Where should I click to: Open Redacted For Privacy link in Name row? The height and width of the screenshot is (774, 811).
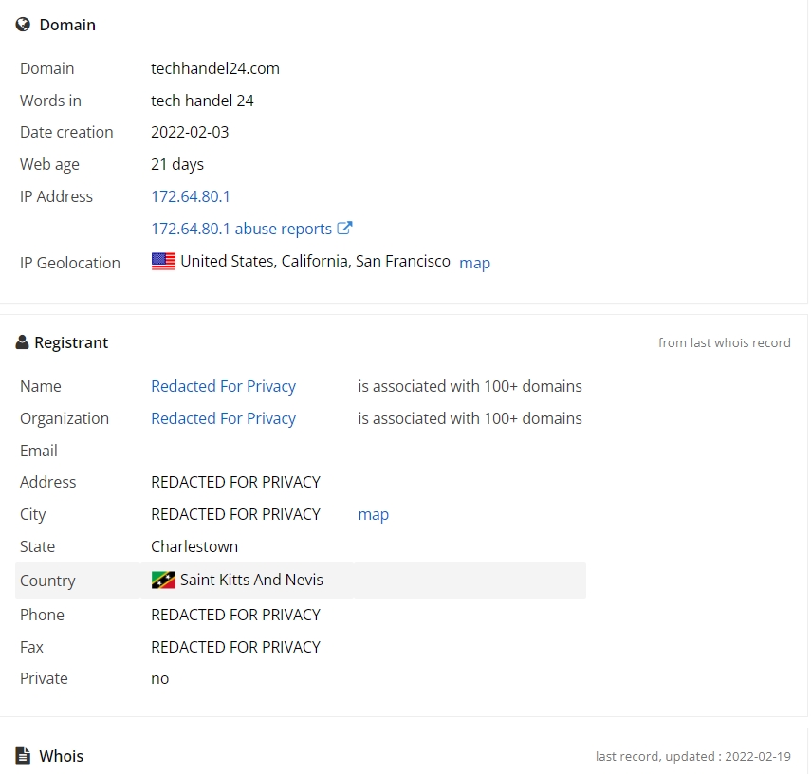tap(224, 386)
